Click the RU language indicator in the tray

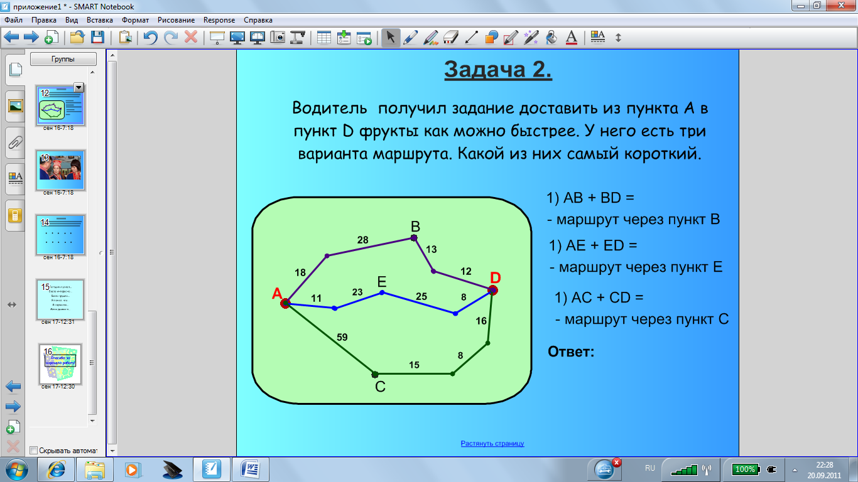coord(650,468)
